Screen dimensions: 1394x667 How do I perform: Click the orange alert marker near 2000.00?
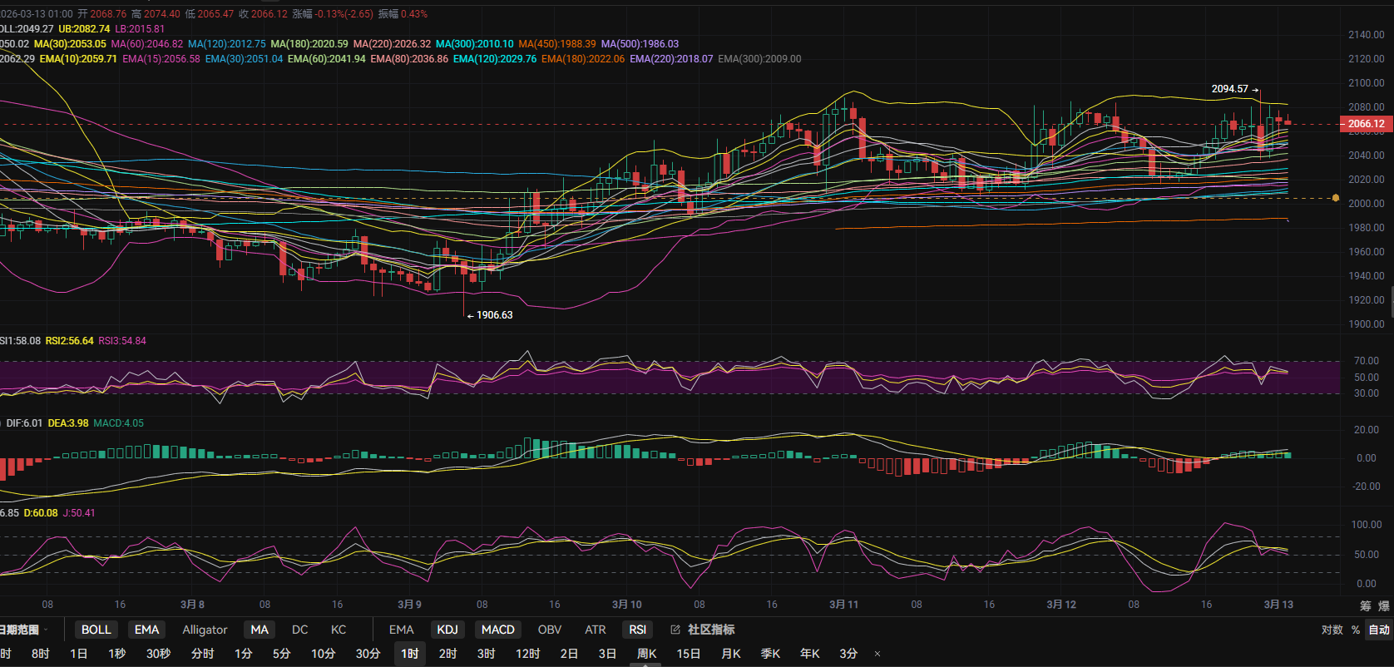point(1336,198)
